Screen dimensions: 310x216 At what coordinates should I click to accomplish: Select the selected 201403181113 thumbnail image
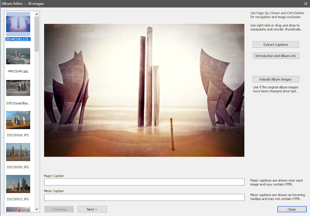click(x=18, y=24)
